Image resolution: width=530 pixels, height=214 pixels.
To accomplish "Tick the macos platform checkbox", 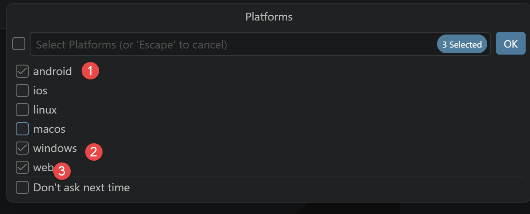I will [x=22, y=129].
